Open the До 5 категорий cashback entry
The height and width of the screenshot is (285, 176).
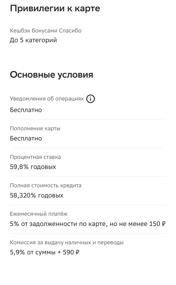point(33,40)
